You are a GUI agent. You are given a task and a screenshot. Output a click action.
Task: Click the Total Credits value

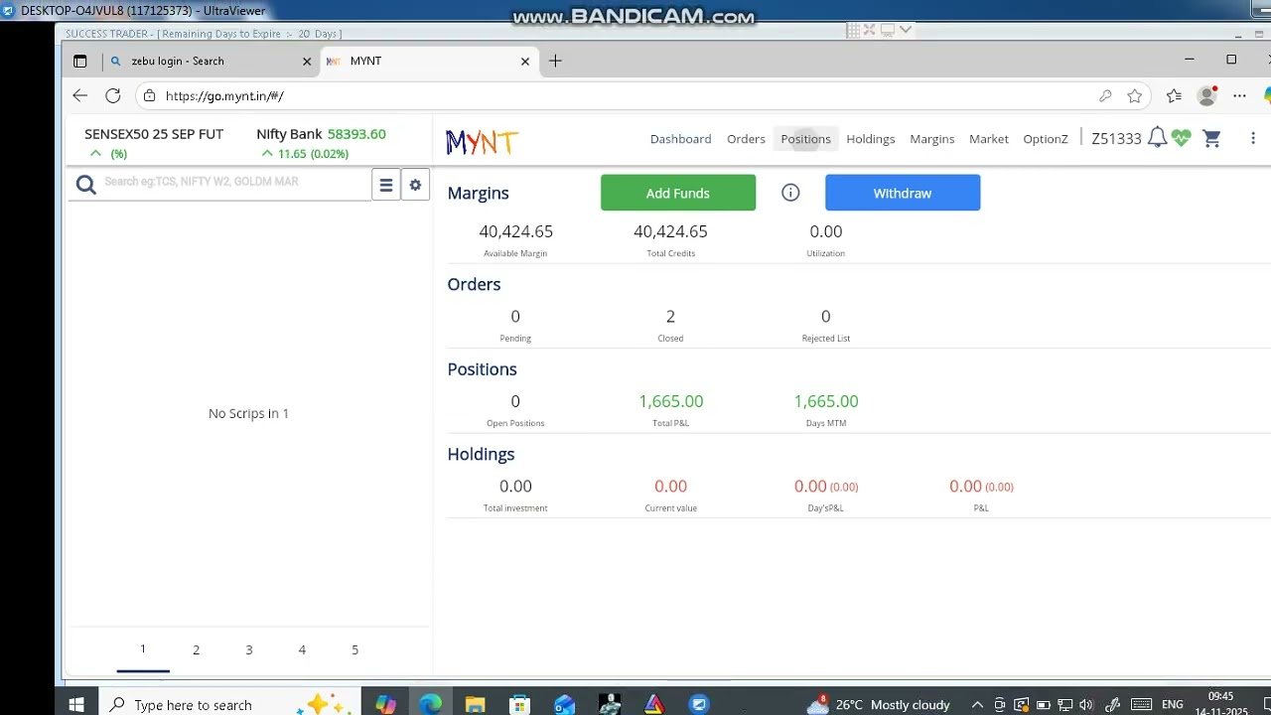click(670, 231)
